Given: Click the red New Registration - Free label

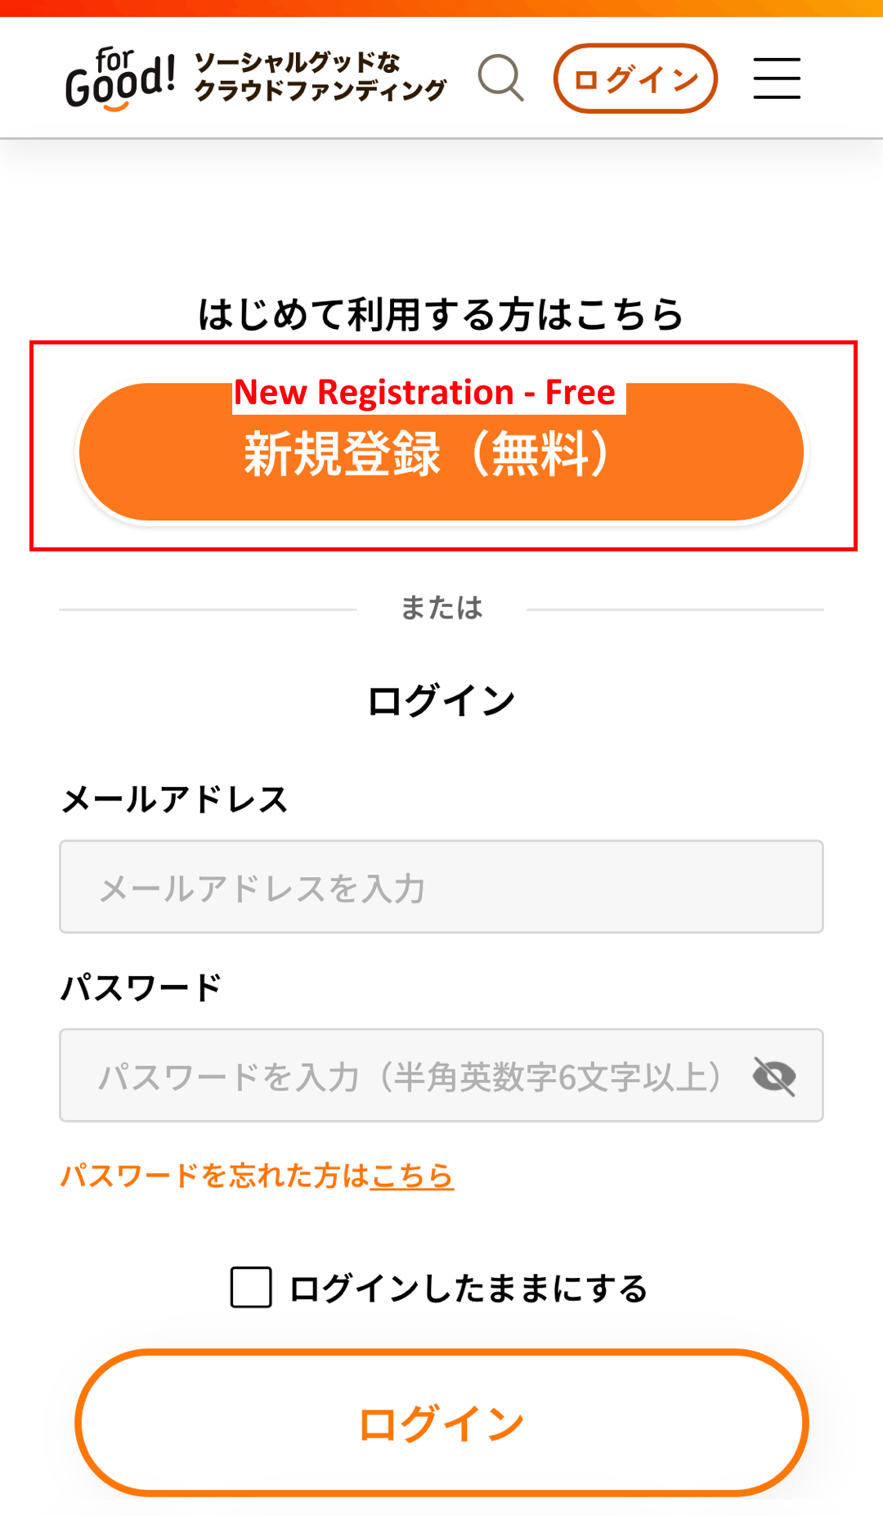Looking at the screenshot, I should point(424,393).
